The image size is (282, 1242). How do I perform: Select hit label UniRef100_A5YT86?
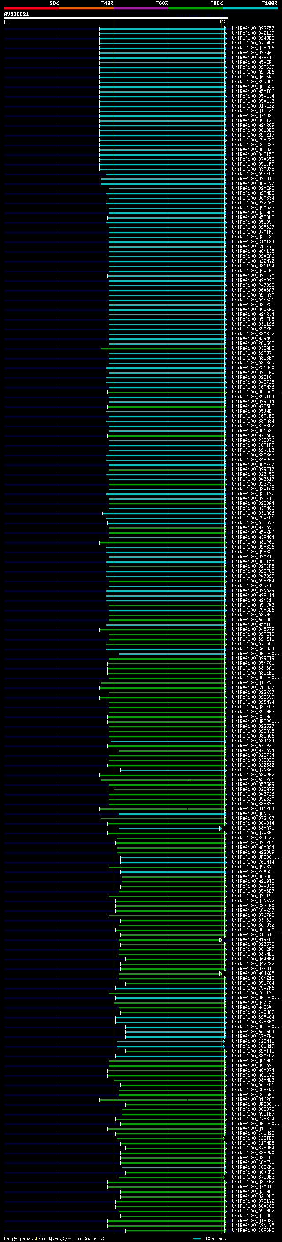(x=252, y=92)
